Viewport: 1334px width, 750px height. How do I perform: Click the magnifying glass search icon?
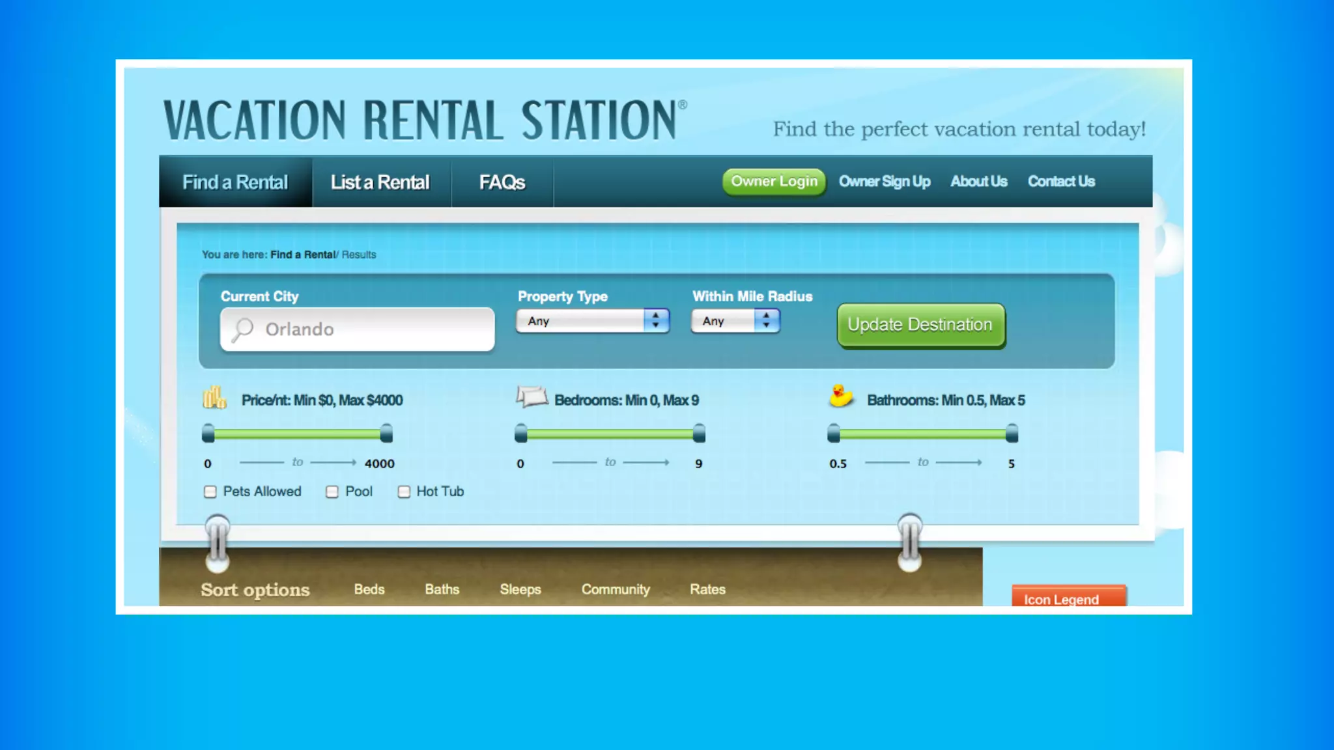tap(243, 329)
